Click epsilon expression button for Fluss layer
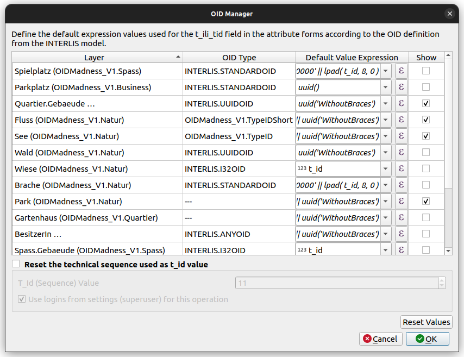Viewport: 464px width, 357px height. [x=401, y=120]
